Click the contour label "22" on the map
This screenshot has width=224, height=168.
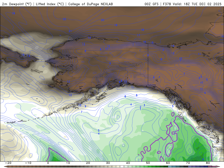[x=65, y=19]
